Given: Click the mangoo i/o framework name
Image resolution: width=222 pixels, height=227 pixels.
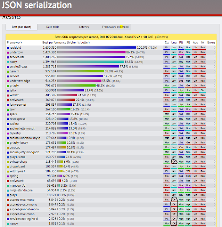Looking at the screenshot, I should [17, 186].
